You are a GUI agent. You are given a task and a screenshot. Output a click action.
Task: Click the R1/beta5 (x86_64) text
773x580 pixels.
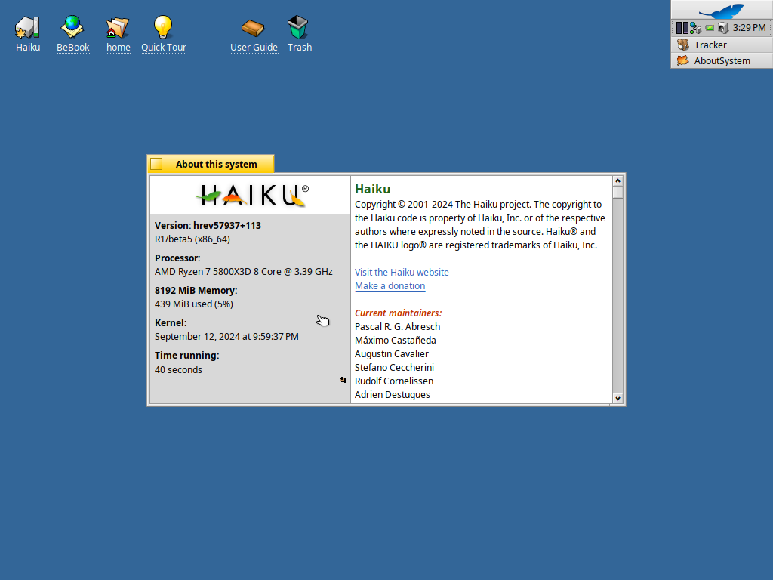[192, 239]
